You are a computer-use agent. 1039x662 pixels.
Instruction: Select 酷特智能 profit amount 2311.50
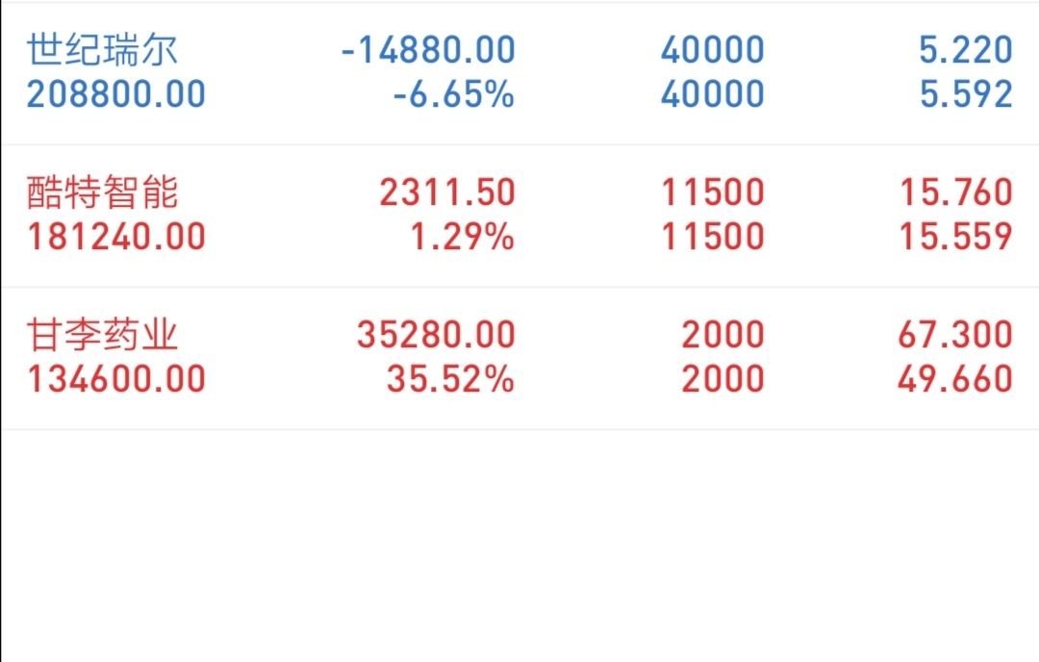coord(447,192)
